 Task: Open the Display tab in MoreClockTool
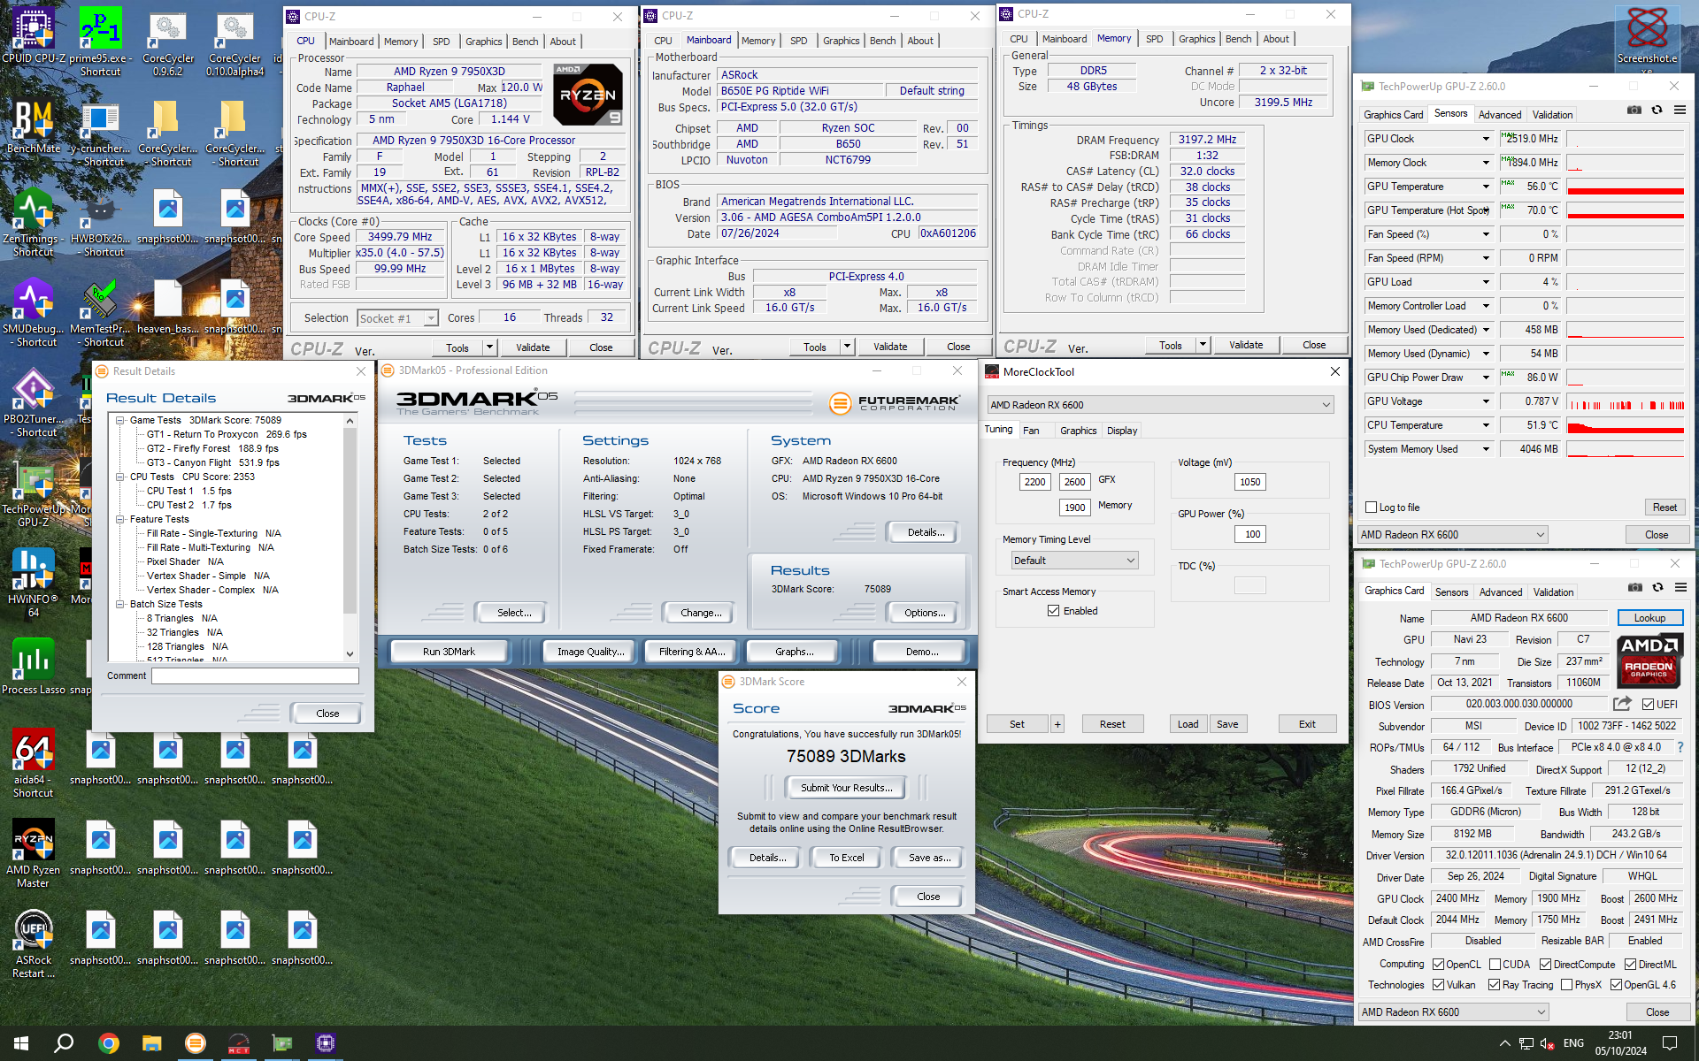click(1122, 431)
